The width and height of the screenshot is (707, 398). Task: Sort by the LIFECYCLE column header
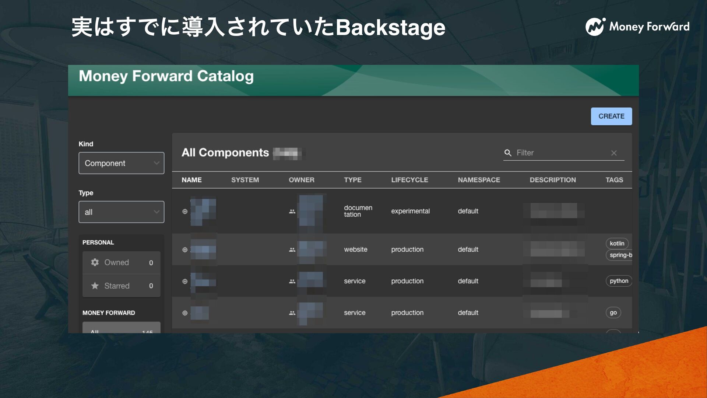(x=409, y=180)
